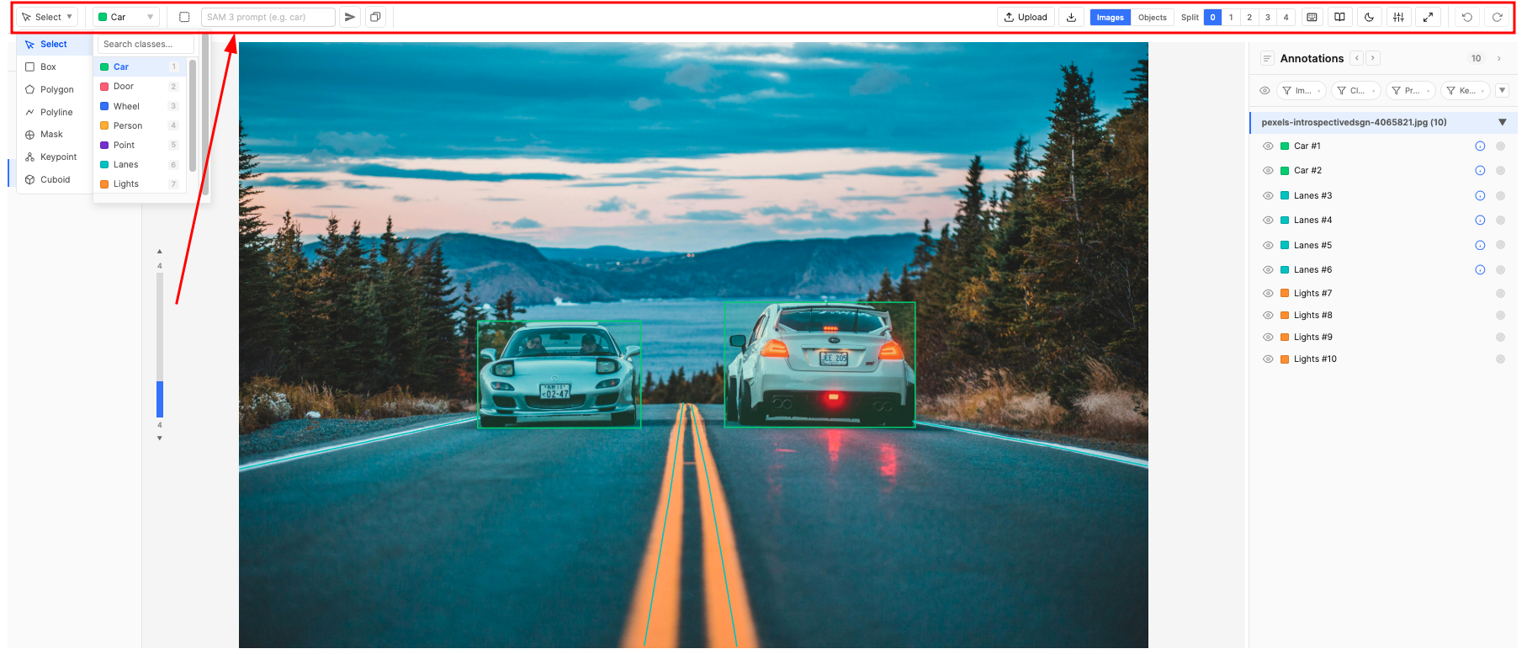Click the class list scrollbar

pyautogui.click(x=193, y=115)
